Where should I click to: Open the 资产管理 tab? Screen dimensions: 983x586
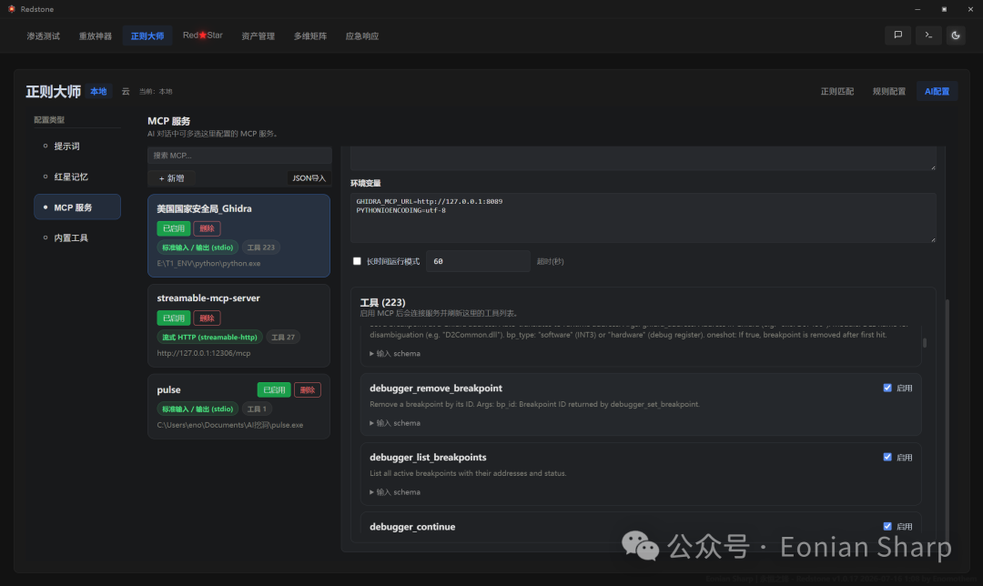point(258,35)
